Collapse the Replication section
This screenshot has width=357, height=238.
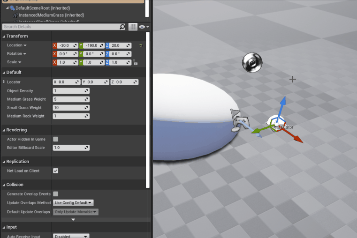(4, 162)
